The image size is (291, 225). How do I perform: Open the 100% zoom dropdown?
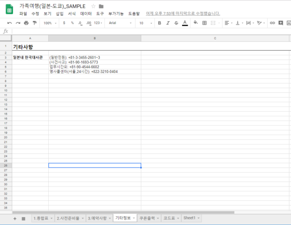50,23
